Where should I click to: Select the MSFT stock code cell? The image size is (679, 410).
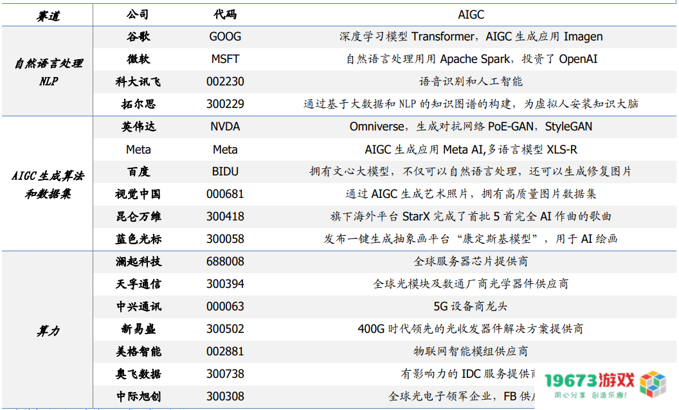pyautogui.click(x=225, y=59)
